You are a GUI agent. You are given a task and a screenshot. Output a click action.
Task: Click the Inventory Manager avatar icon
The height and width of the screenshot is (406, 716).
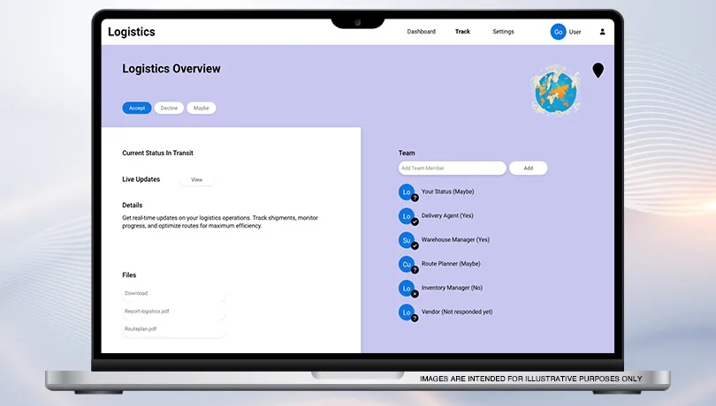pos(407,288)
